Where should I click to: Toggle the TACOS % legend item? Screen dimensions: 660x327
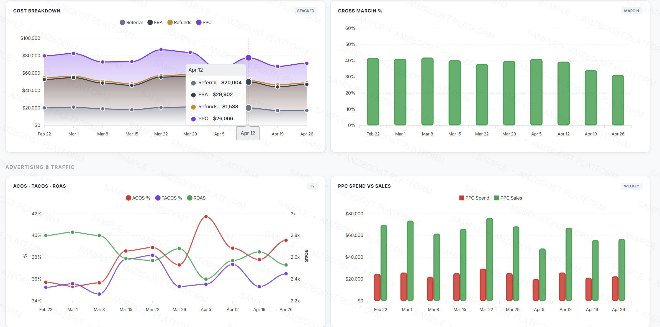tap(168, 198)
